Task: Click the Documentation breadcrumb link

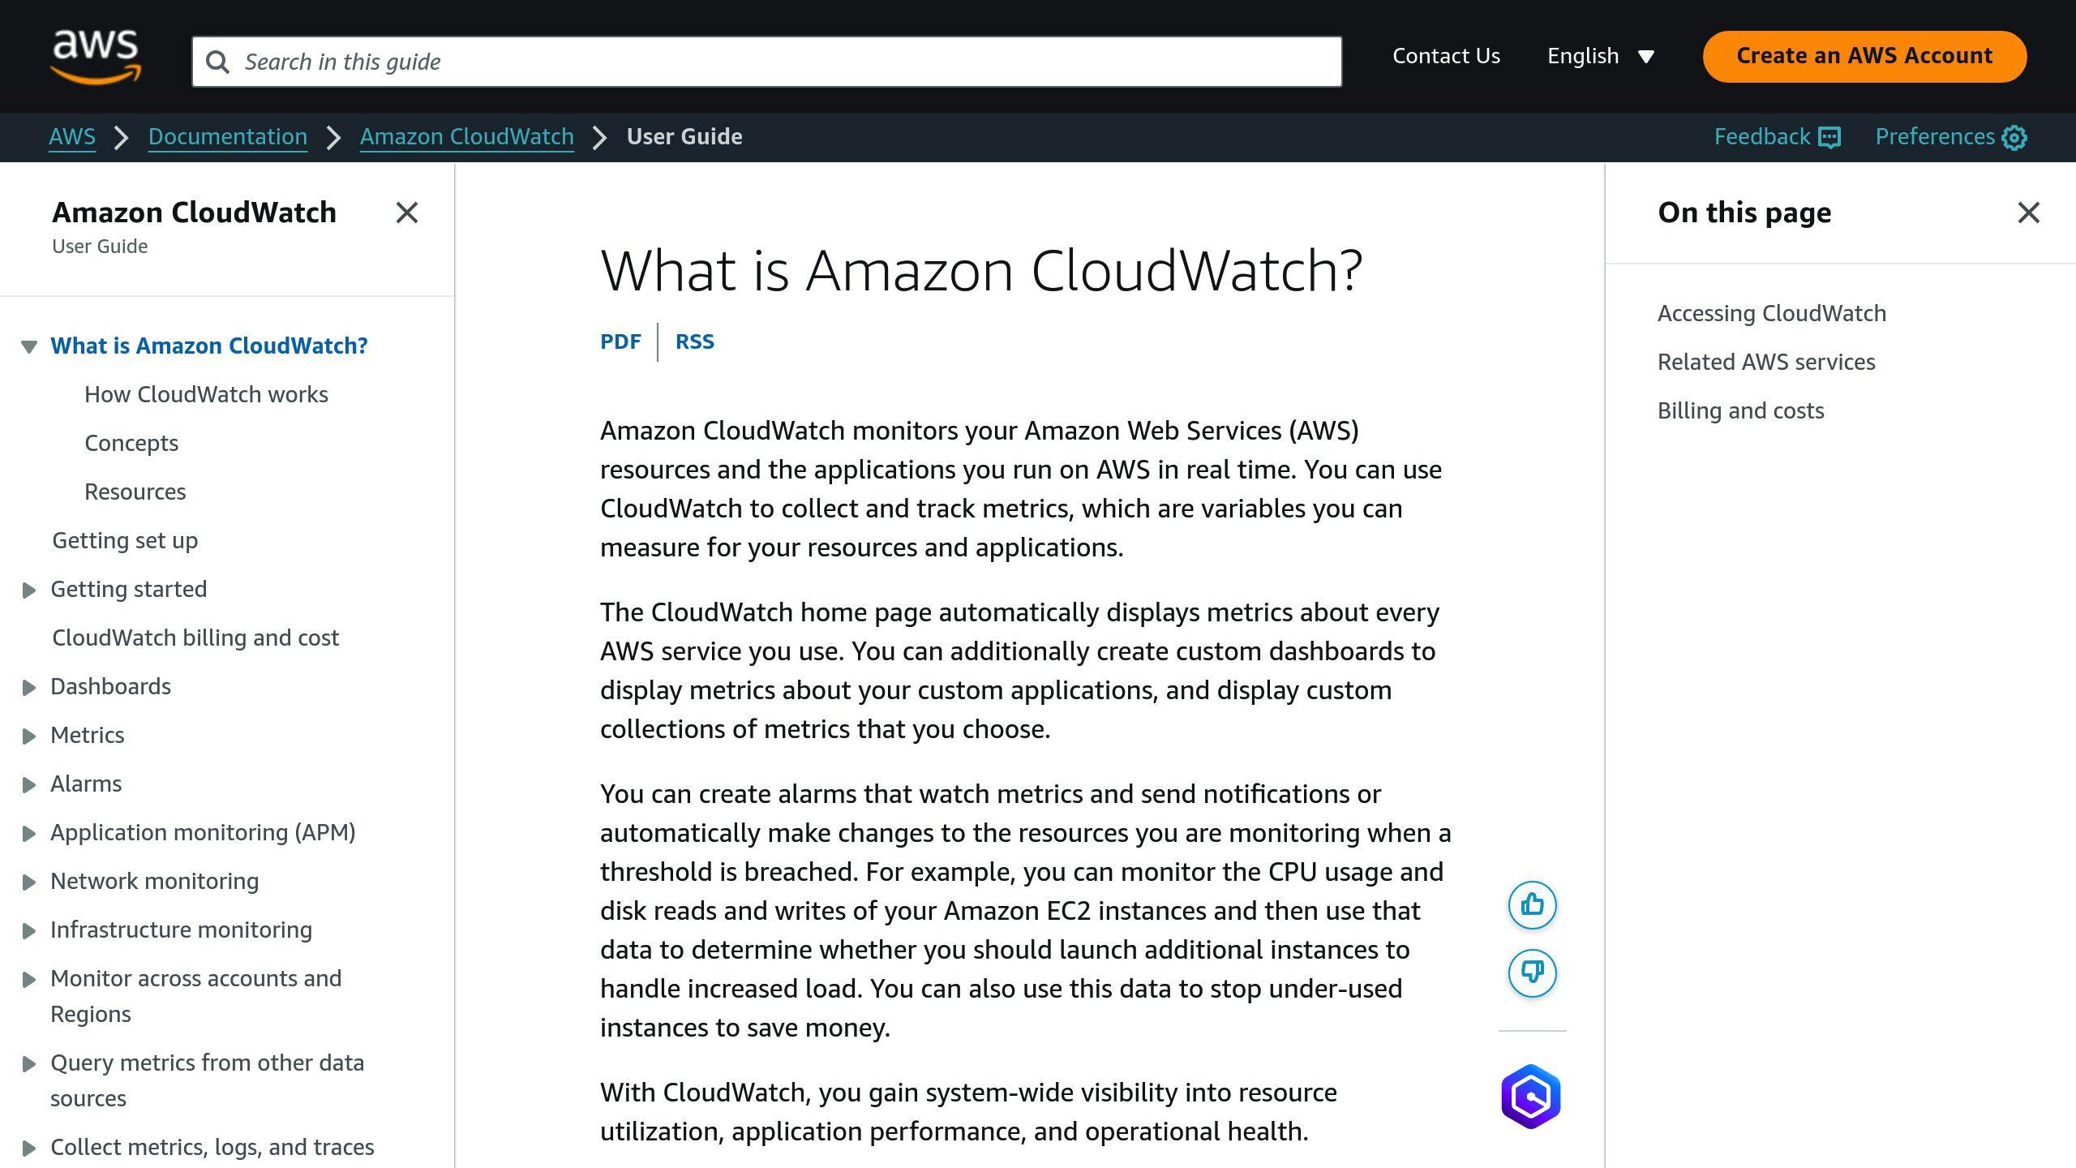Action: click(x=227, y=137)
